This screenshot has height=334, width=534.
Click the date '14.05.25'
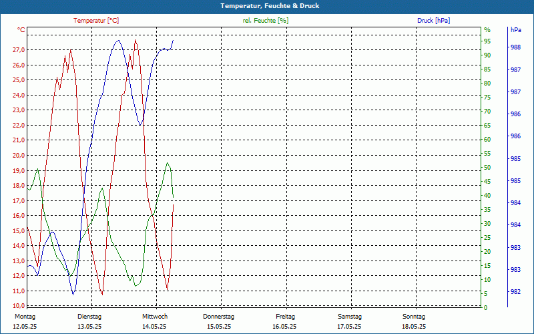(154, 327)
